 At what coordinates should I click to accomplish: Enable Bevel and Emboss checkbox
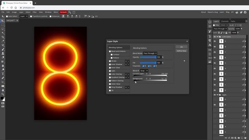click(x=110, y=51)
